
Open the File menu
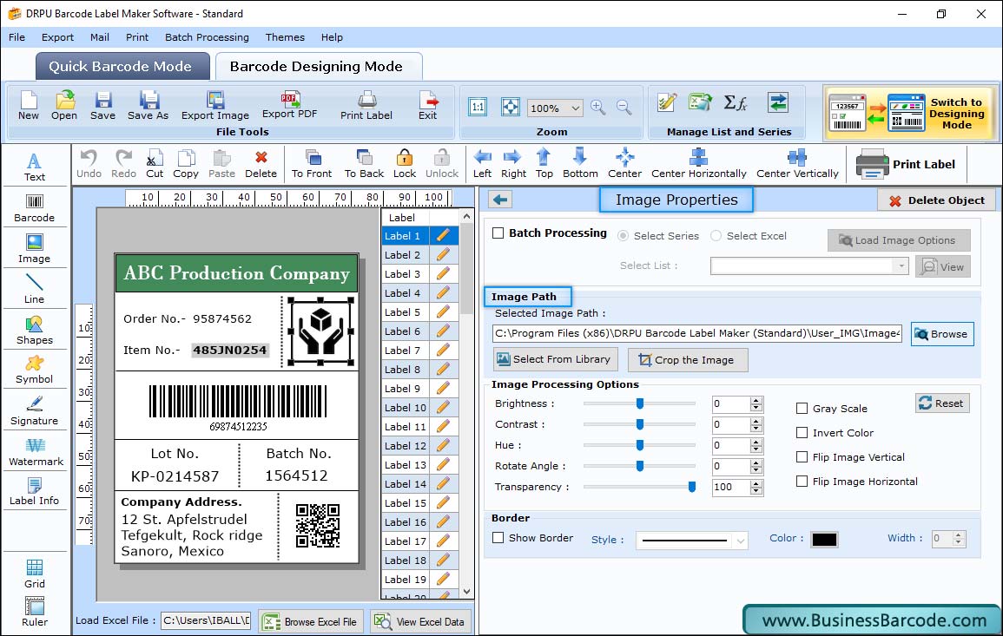tap(17, 37)
